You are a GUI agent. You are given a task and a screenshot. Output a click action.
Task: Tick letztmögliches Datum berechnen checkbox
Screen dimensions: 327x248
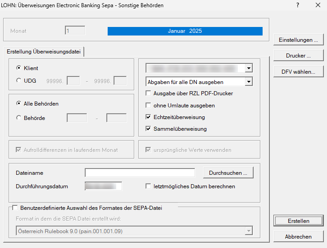coord(148,186)
